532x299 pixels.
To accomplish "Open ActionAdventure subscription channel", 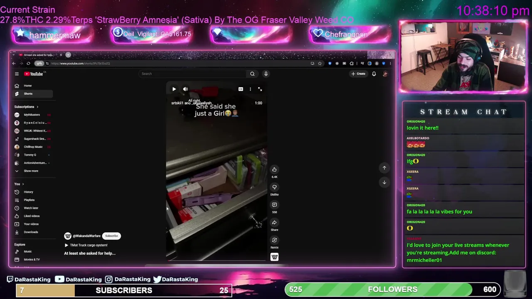I will click(x=32, y=163).
